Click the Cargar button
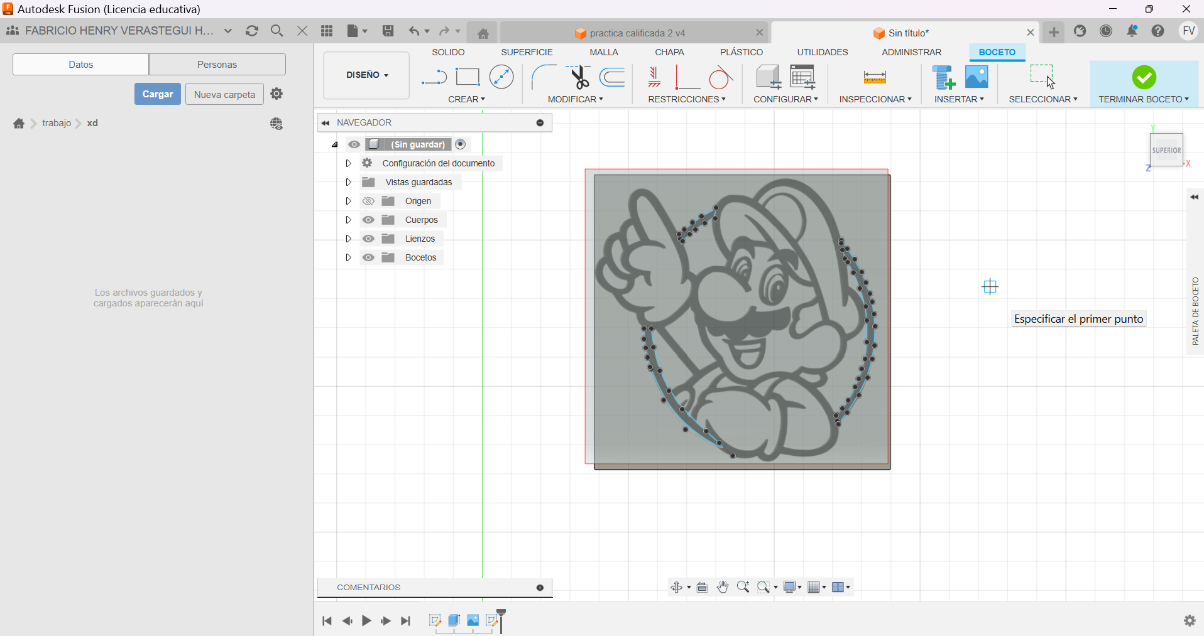The height and width of the screenshot is (636, 1204). click(x=157, y=94)
